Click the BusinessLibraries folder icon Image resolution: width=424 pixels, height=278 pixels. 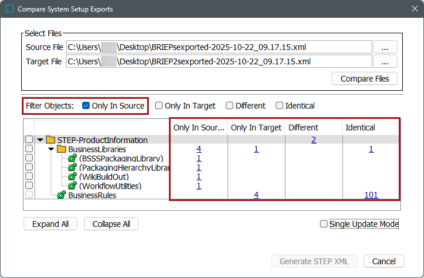click(61, 149)
